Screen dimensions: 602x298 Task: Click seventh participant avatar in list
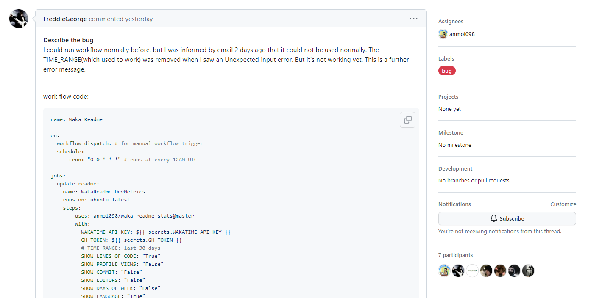click(528, 271)
